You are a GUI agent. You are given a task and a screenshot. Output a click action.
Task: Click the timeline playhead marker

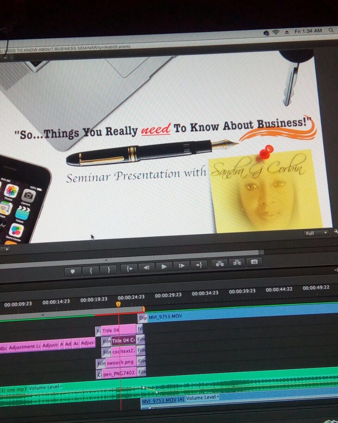click(118, 304)
